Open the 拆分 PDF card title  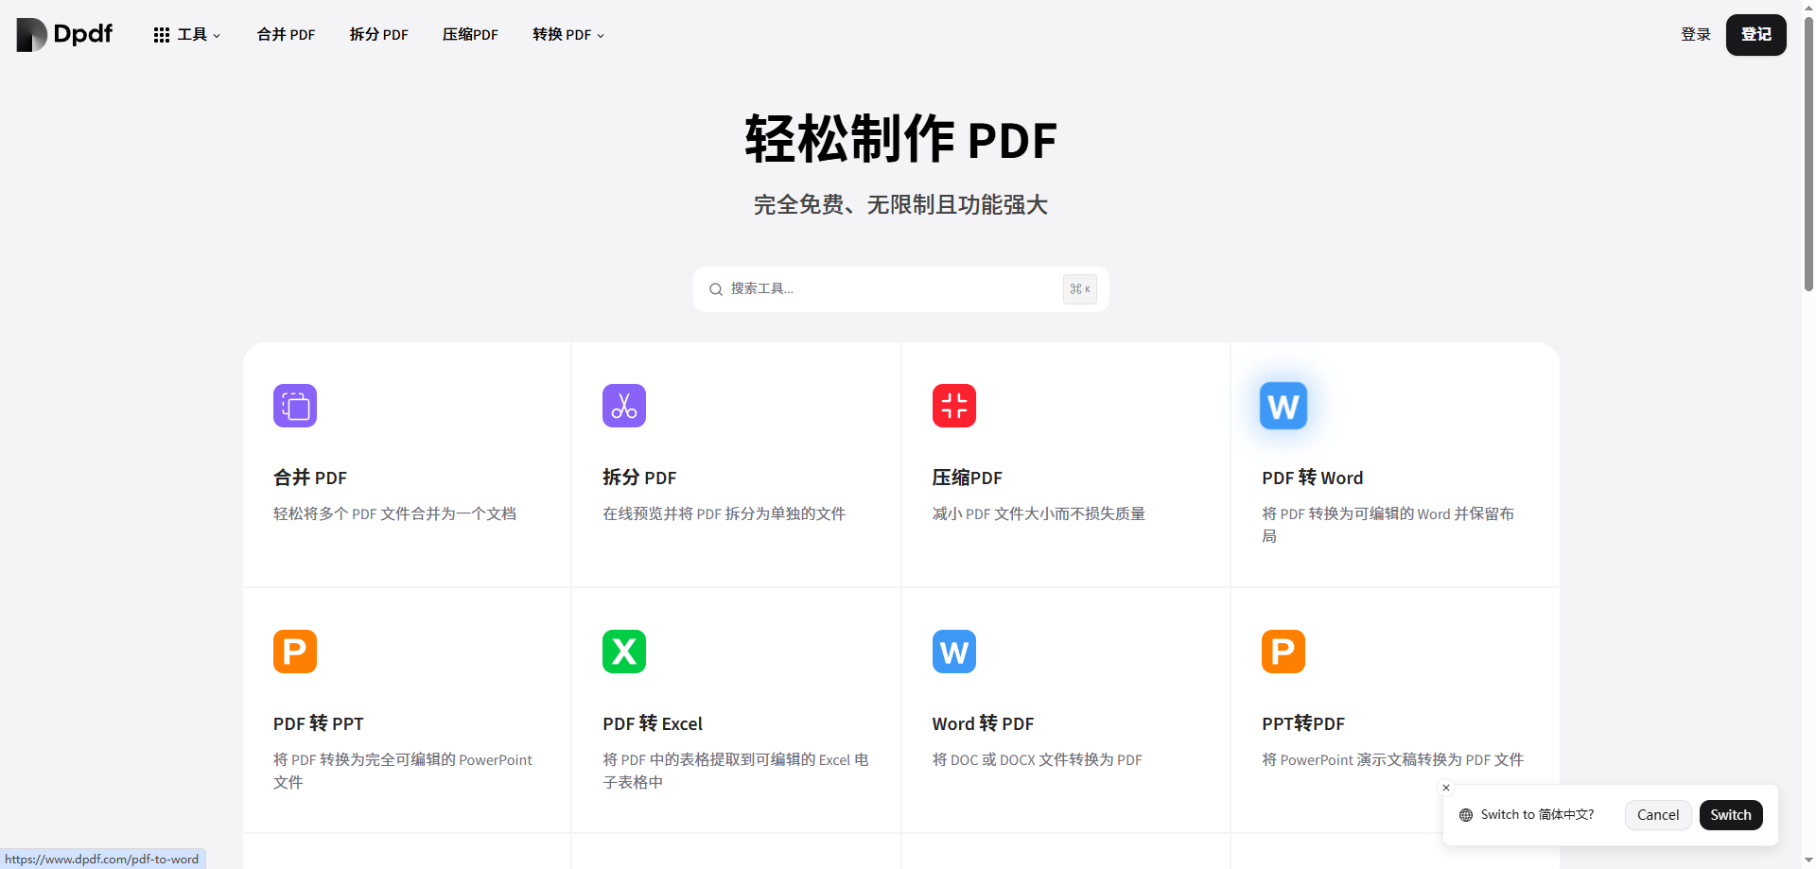(x=639, y=478)
